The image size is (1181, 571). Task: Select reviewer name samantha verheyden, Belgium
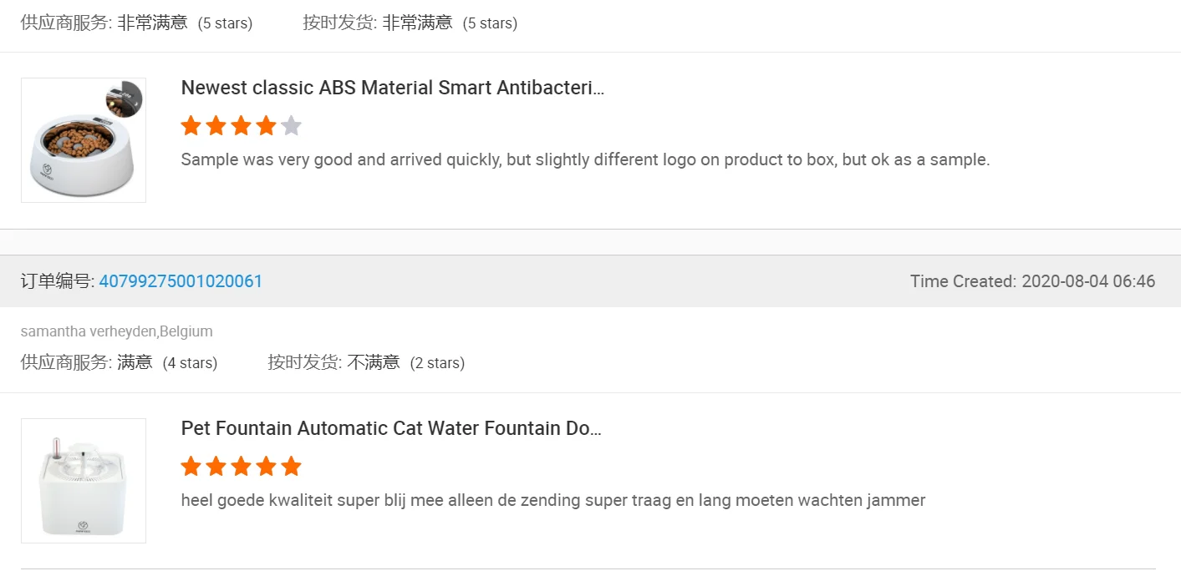[x=116, y=331]
